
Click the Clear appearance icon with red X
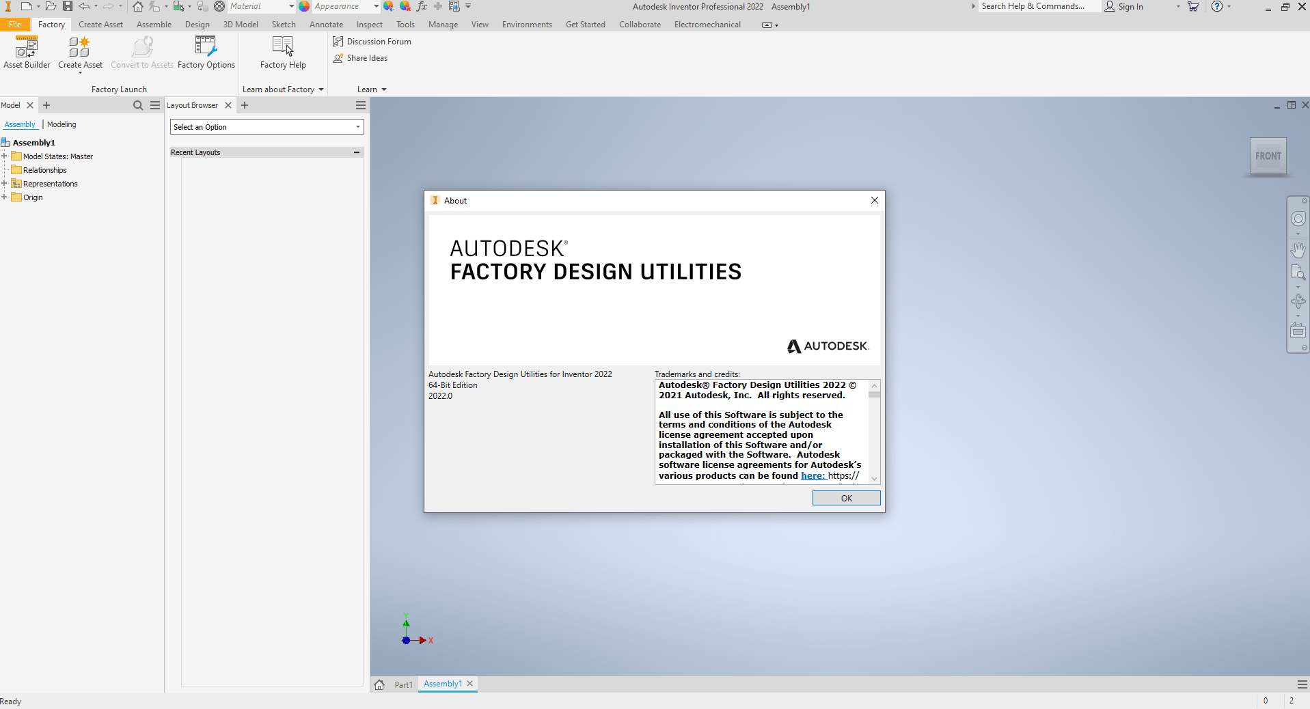click(x=405, y=6)
